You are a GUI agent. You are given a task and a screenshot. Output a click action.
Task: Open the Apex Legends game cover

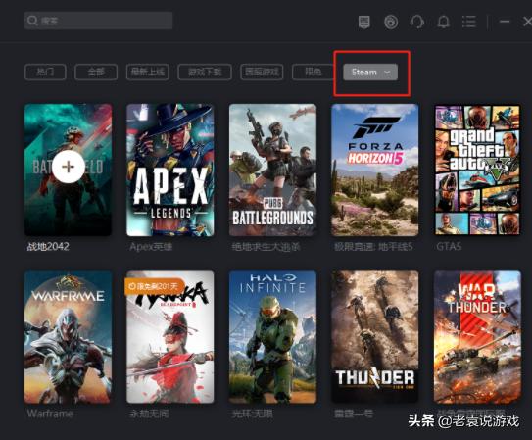click(170, 170)
